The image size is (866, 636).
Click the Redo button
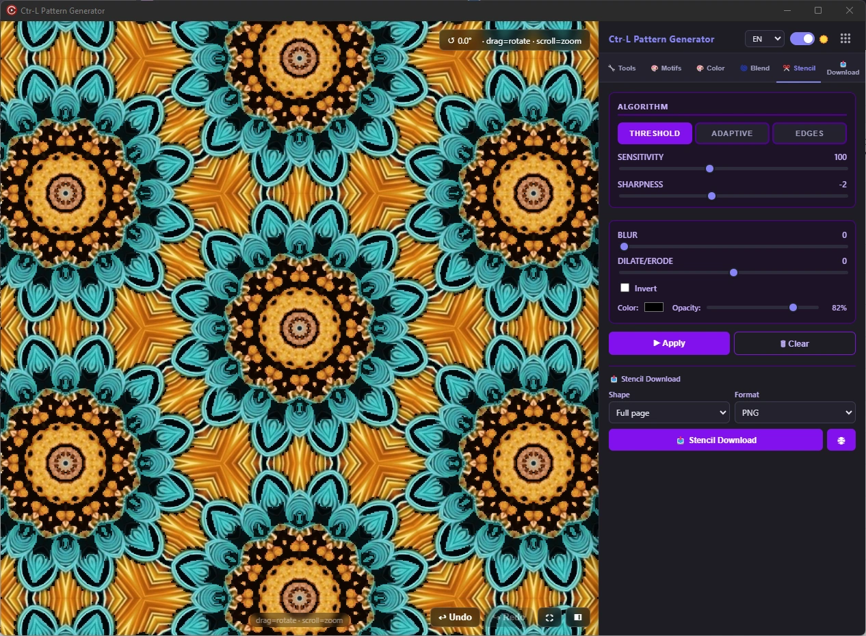[x=508, y=618]
